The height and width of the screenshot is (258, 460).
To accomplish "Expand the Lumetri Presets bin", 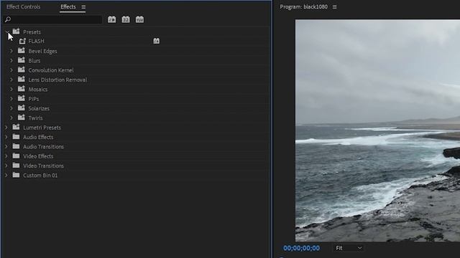I will coord(6,128).
